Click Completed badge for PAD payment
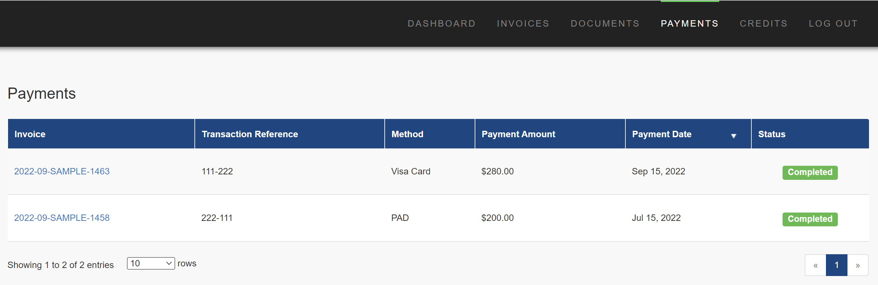 [810, 219]
